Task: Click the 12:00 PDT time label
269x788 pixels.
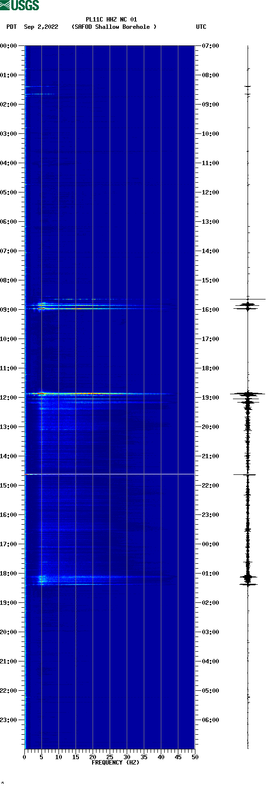Action: [9, 398]
